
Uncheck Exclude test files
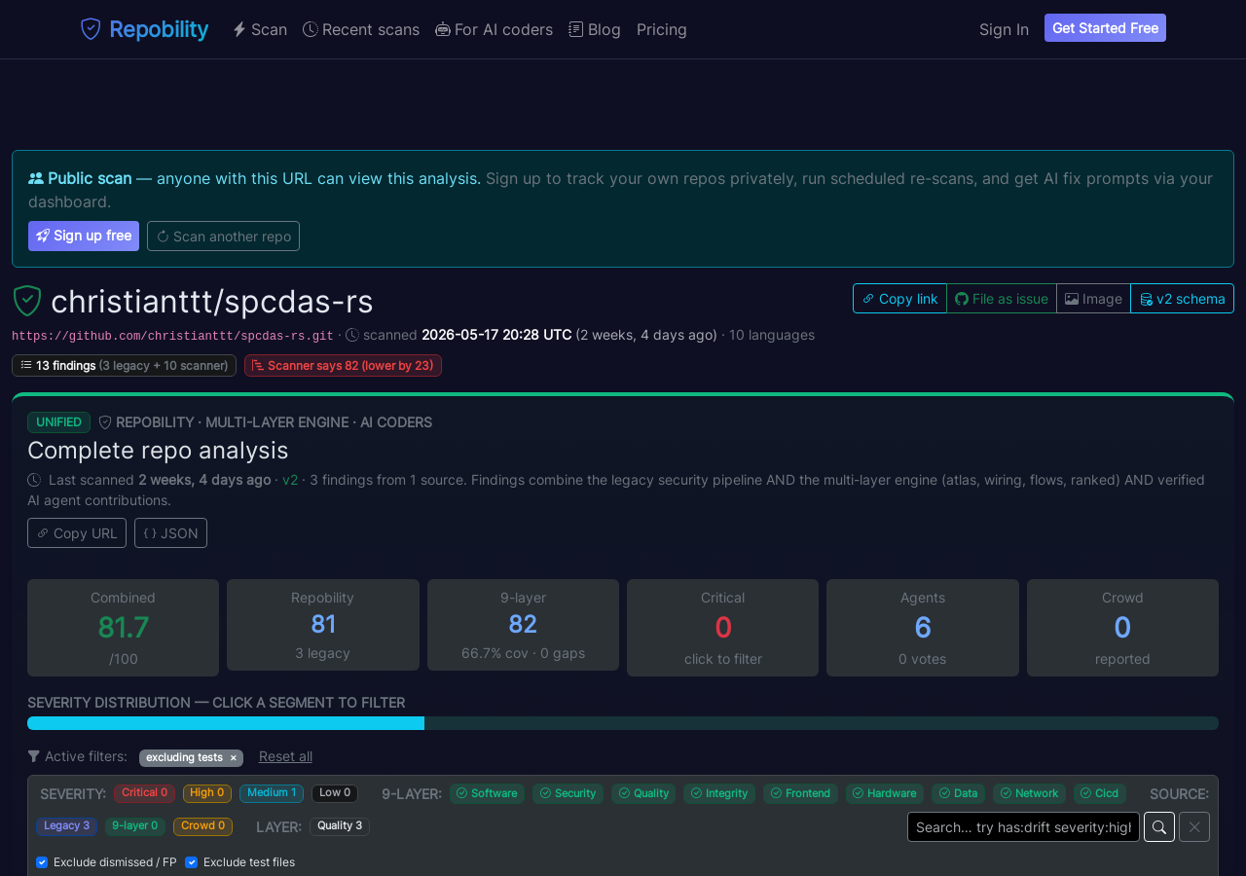point(191,862)
